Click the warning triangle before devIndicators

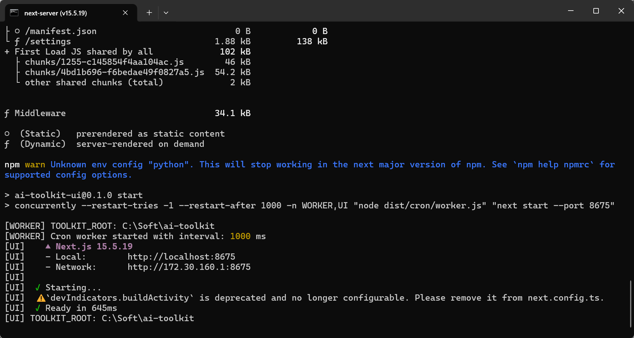41,298
